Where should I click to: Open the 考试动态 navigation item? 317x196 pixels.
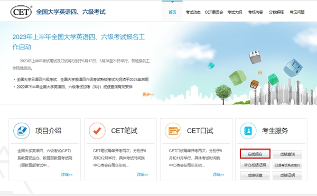pyautogui.click(x=193, y=12)
